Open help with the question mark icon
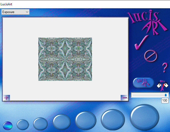 (x=164, y=68)
